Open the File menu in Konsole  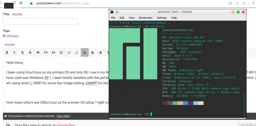pyautogui.click(x=113, y=18)
